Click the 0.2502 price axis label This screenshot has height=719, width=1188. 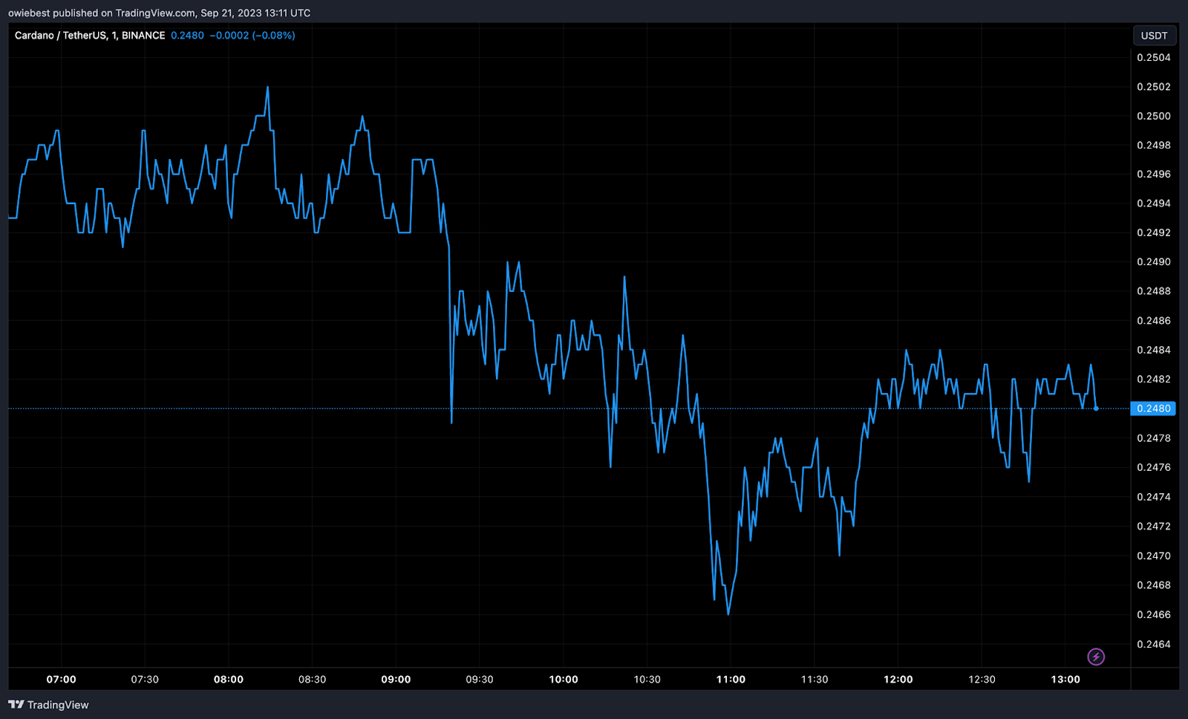click(x=1154, y=87)
